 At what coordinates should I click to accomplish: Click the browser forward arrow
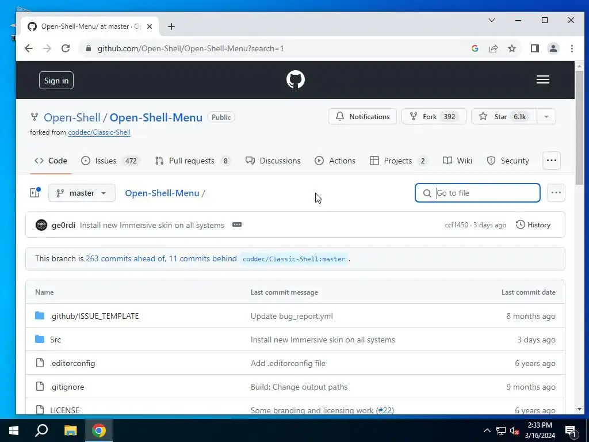(x=47, y=48)
